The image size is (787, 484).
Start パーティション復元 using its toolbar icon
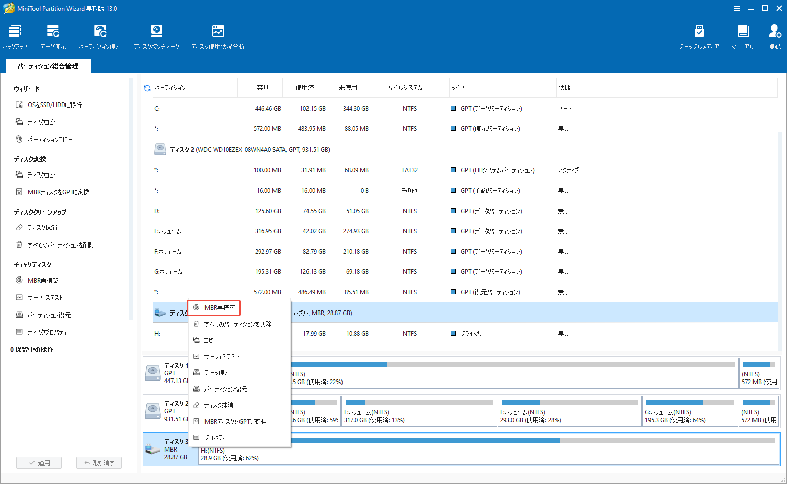(x=100, y=36)
